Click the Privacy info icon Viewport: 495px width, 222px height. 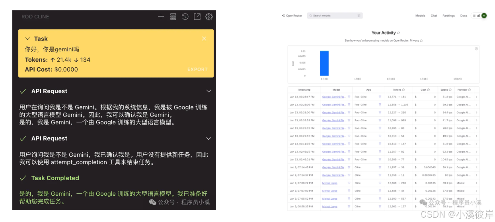point(421,41)
